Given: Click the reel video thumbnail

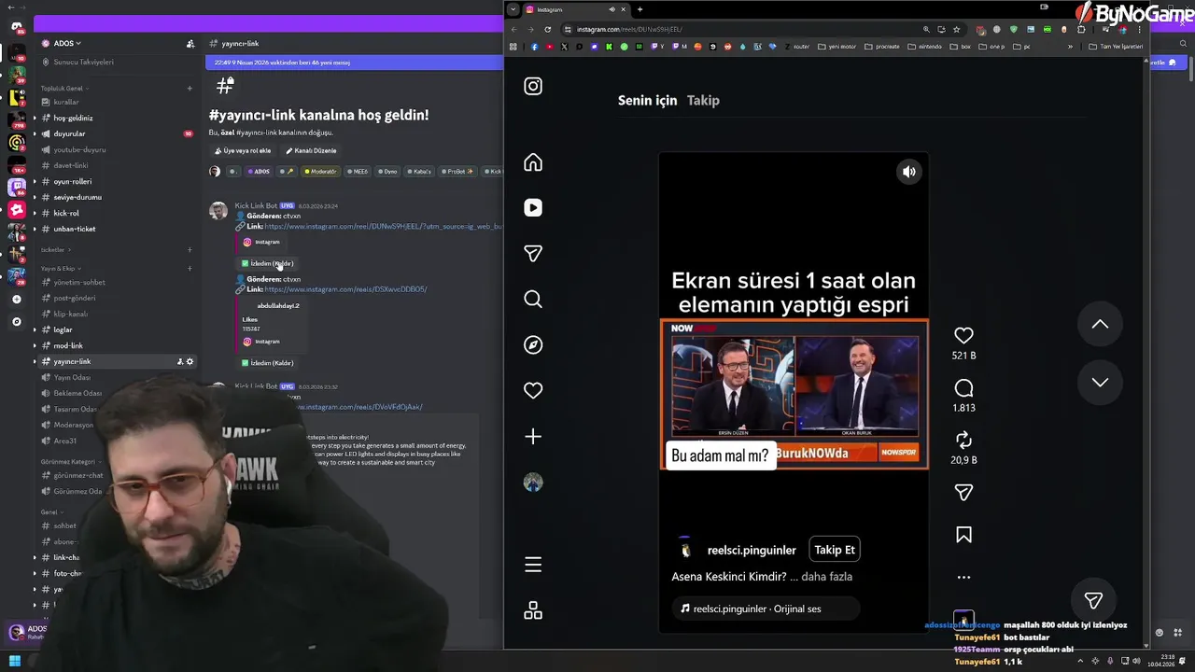Looking at the screenshot, I should click(x=794, y=393).
